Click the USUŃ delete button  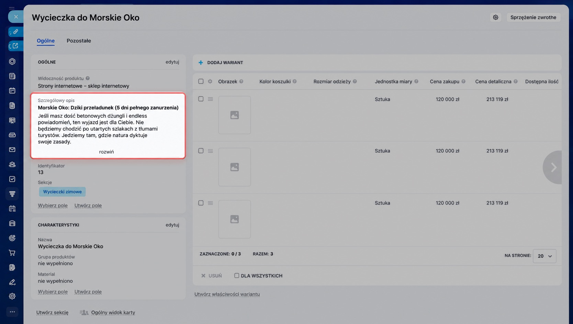click(x=212, y=276)
